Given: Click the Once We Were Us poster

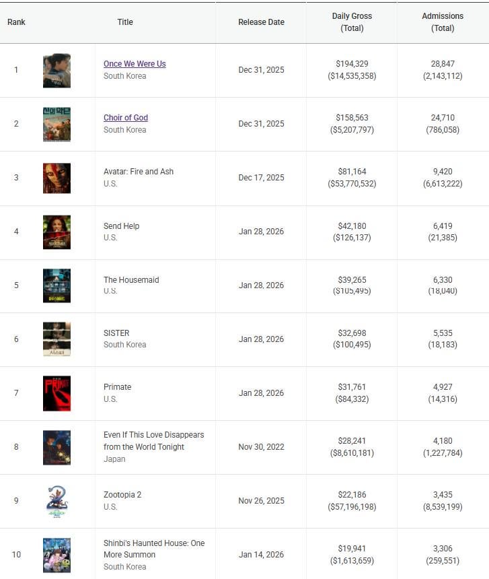Looking at the screenshot, I should 57,71.
